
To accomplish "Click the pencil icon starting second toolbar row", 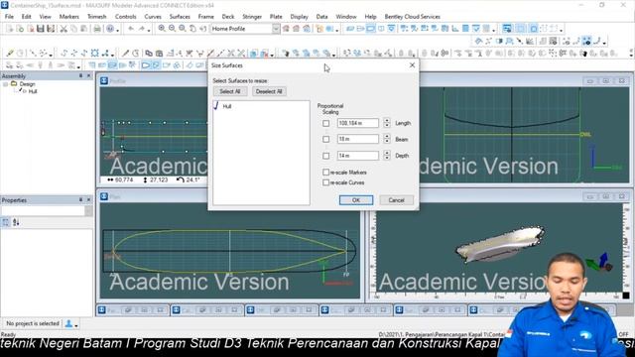I will click(x=10, y=53).
